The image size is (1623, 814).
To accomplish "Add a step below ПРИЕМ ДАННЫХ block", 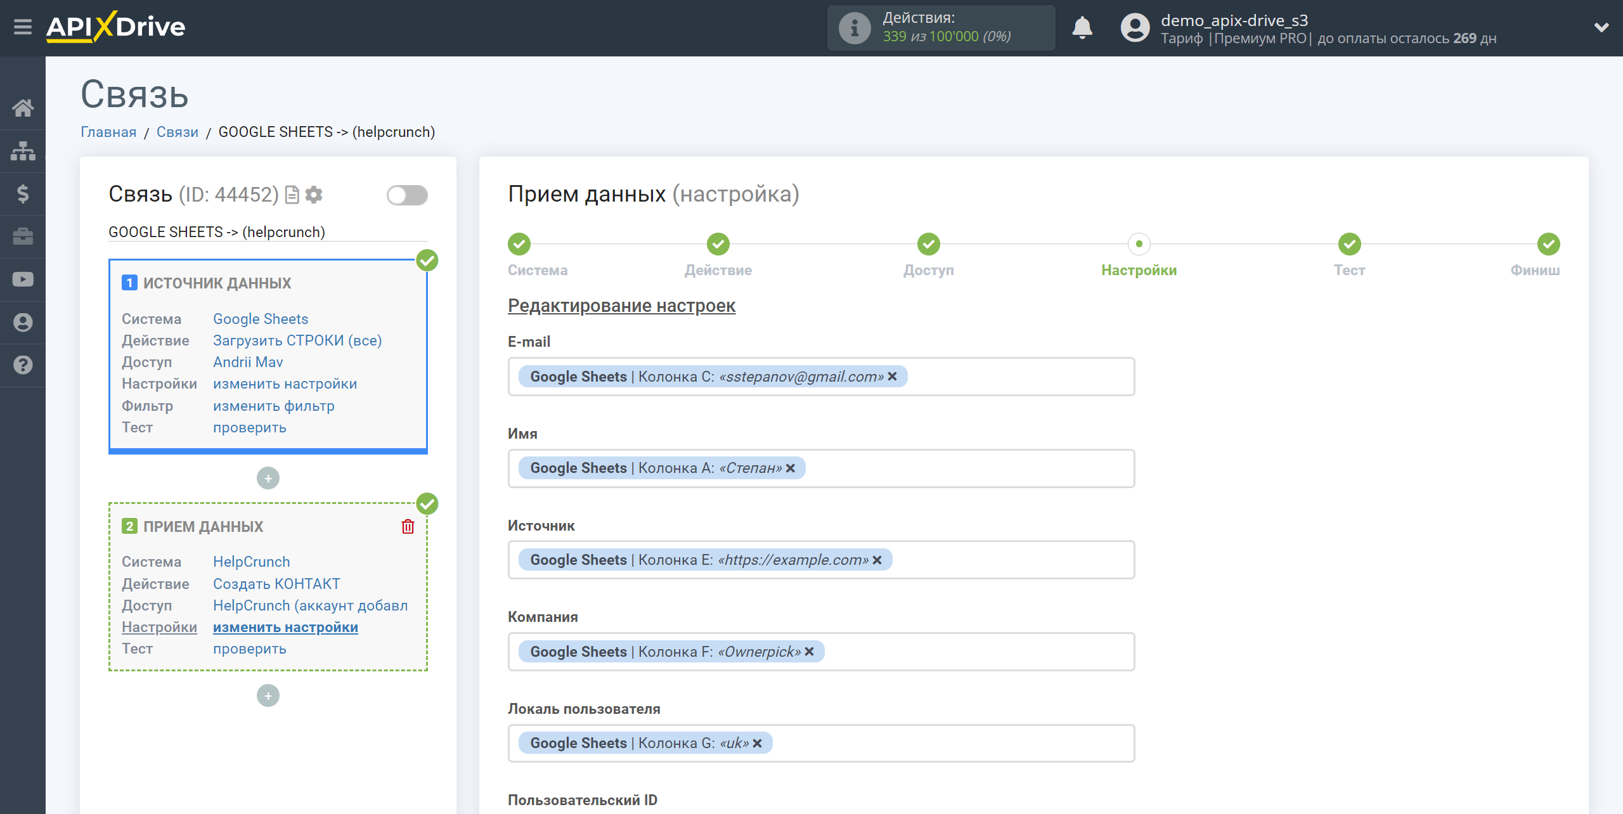I will click(x=268, y=695).
